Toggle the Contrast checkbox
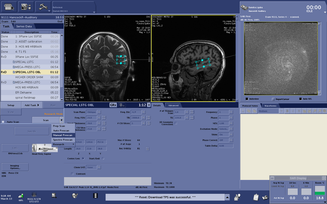Viewport: 327px width, 204px height. [x=72, y=174]
